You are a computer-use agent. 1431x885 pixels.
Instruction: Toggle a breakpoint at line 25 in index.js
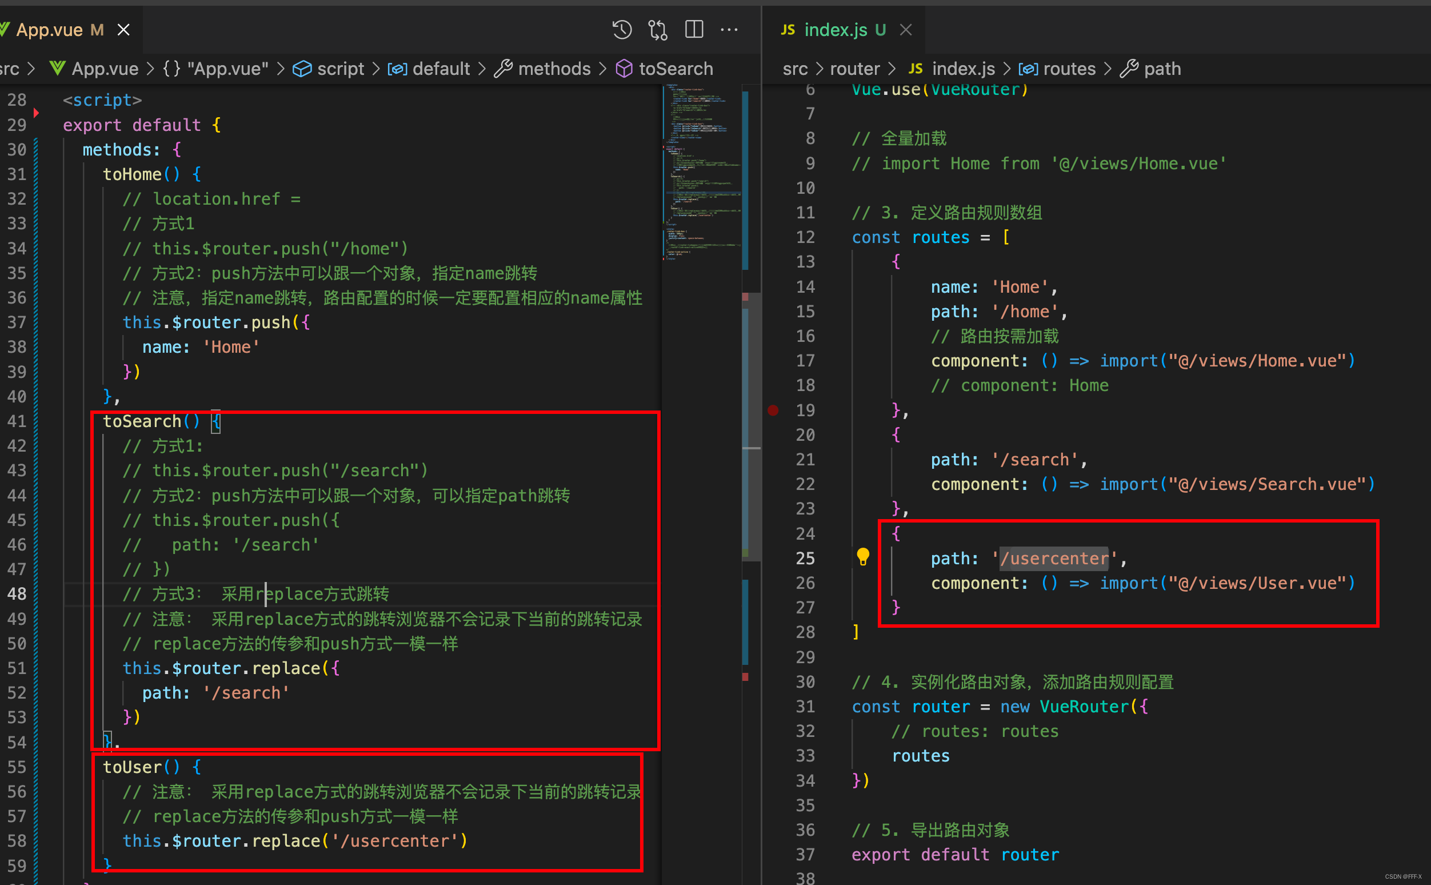tap(773, 559)
